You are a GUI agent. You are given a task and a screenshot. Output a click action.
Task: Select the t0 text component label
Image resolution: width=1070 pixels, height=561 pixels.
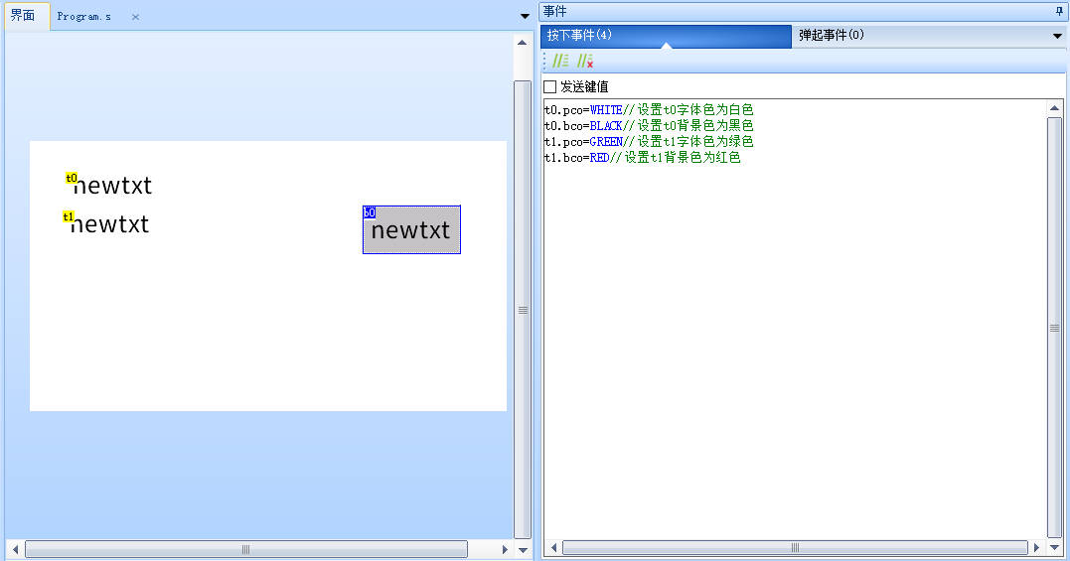(72, 178)
